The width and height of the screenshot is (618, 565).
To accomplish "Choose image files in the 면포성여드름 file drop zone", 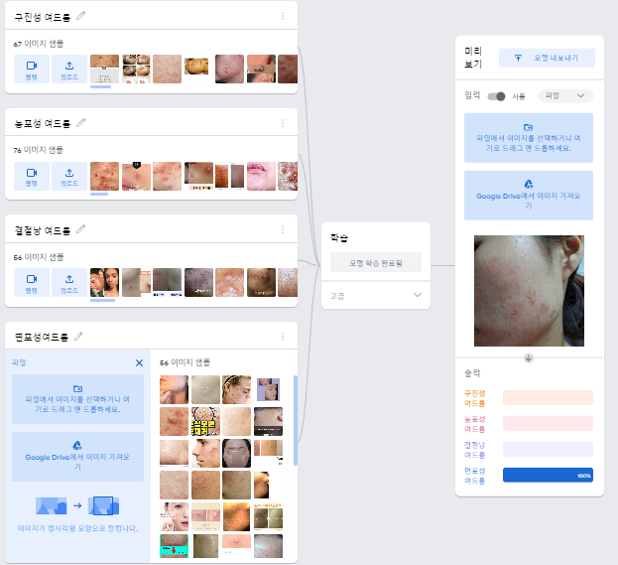I will pos(77,399).
